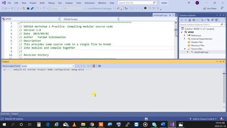This screenshot has height=128, width=227.
Task: Open the Edit menu
Action: [16, 3]
